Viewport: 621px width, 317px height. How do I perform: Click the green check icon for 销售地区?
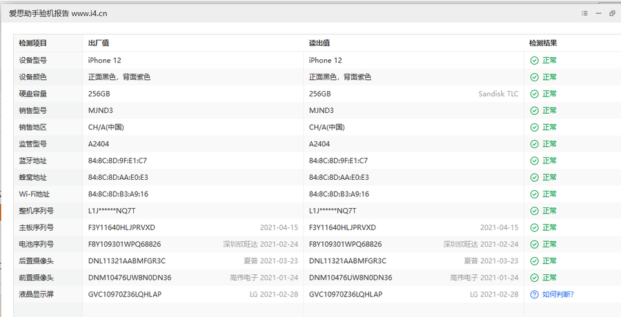click(534, 127)
